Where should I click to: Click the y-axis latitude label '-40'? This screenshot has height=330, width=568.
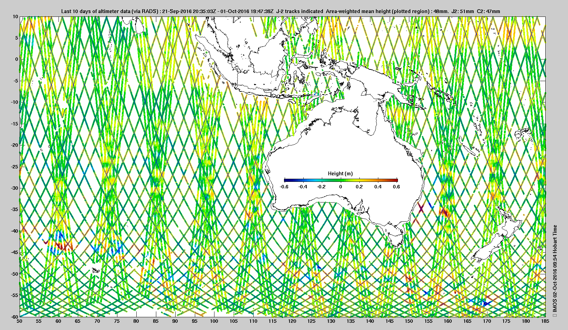[15, 231]
